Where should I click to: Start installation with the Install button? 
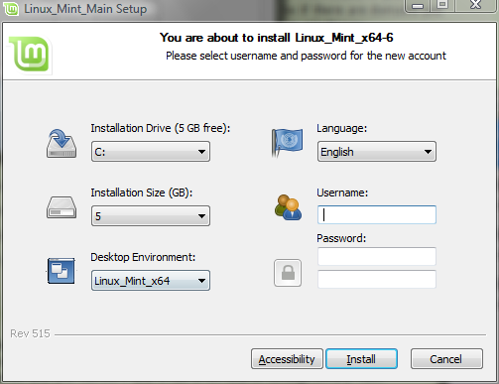coord(361,359)
